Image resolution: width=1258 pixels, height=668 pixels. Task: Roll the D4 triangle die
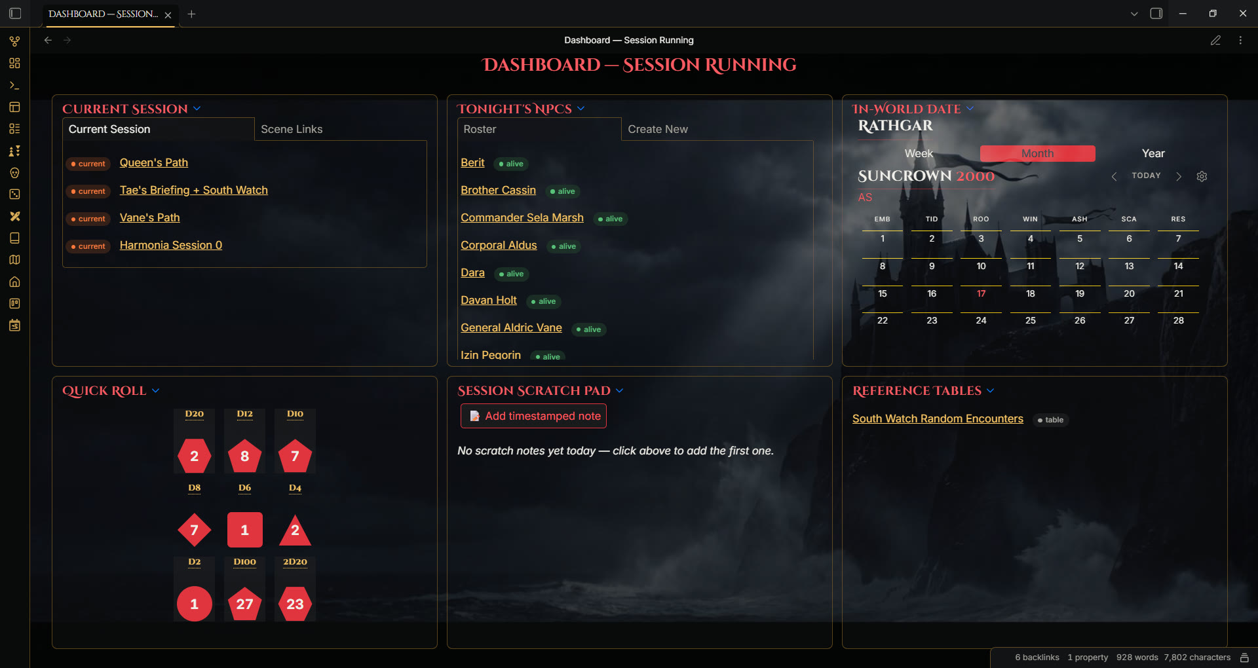295,530
